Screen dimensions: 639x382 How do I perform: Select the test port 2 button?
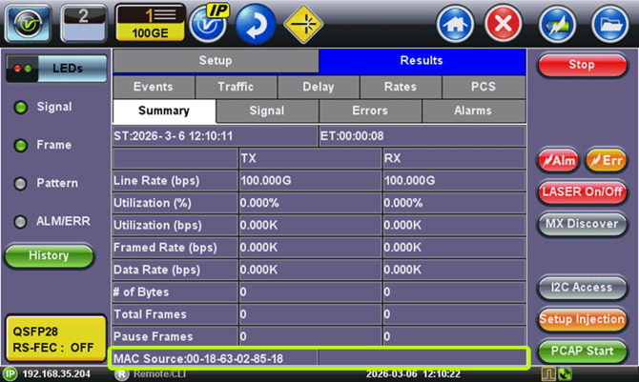coord(83,21)
